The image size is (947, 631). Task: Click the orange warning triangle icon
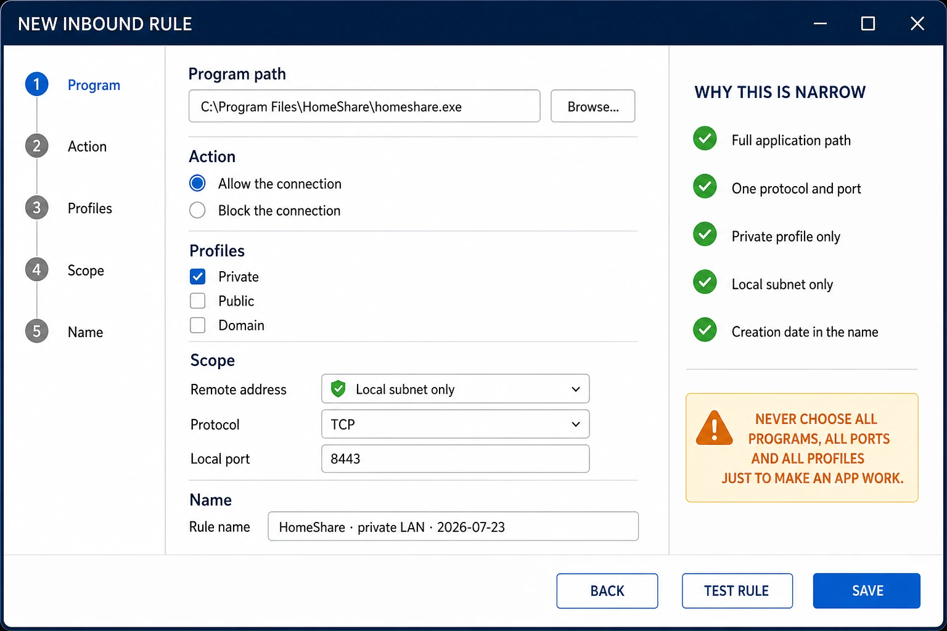pos(714,428)
